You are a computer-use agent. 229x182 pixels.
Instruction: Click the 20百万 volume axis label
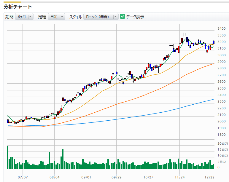[222, 143]
